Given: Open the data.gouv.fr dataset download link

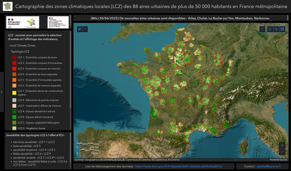Looking at the screenshot, I should tap(179, 166).
